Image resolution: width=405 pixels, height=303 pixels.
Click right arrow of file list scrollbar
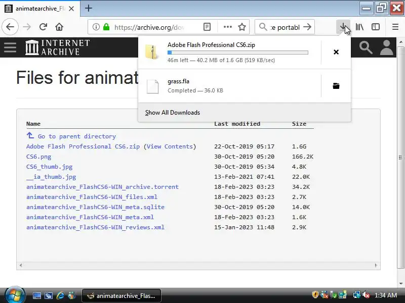[x=376, y=265]
